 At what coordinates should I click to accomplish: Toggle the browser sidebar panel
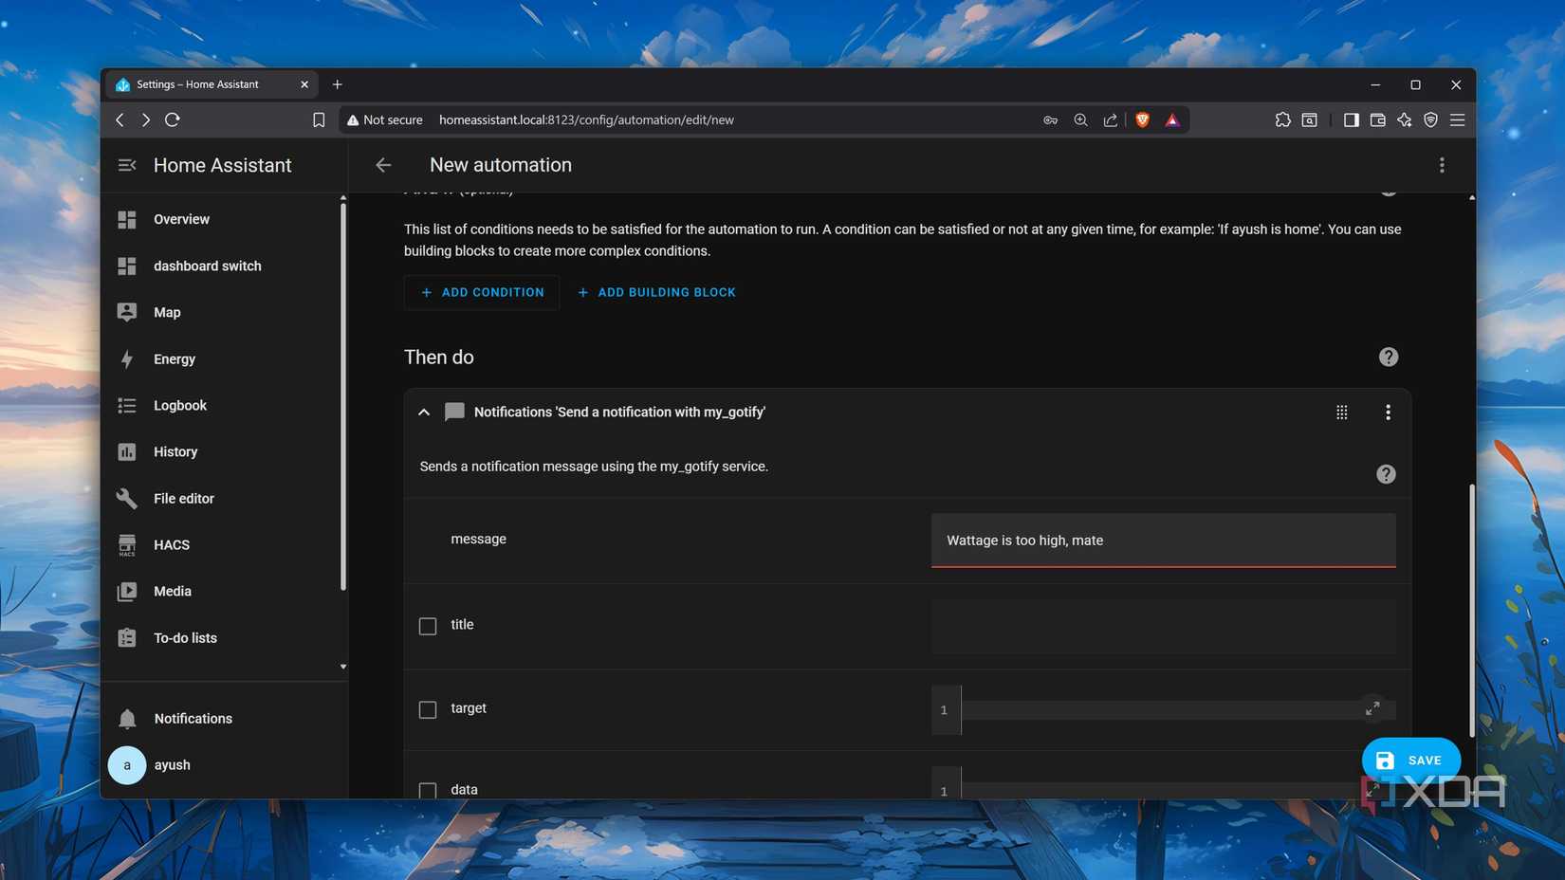[1351, 119]
